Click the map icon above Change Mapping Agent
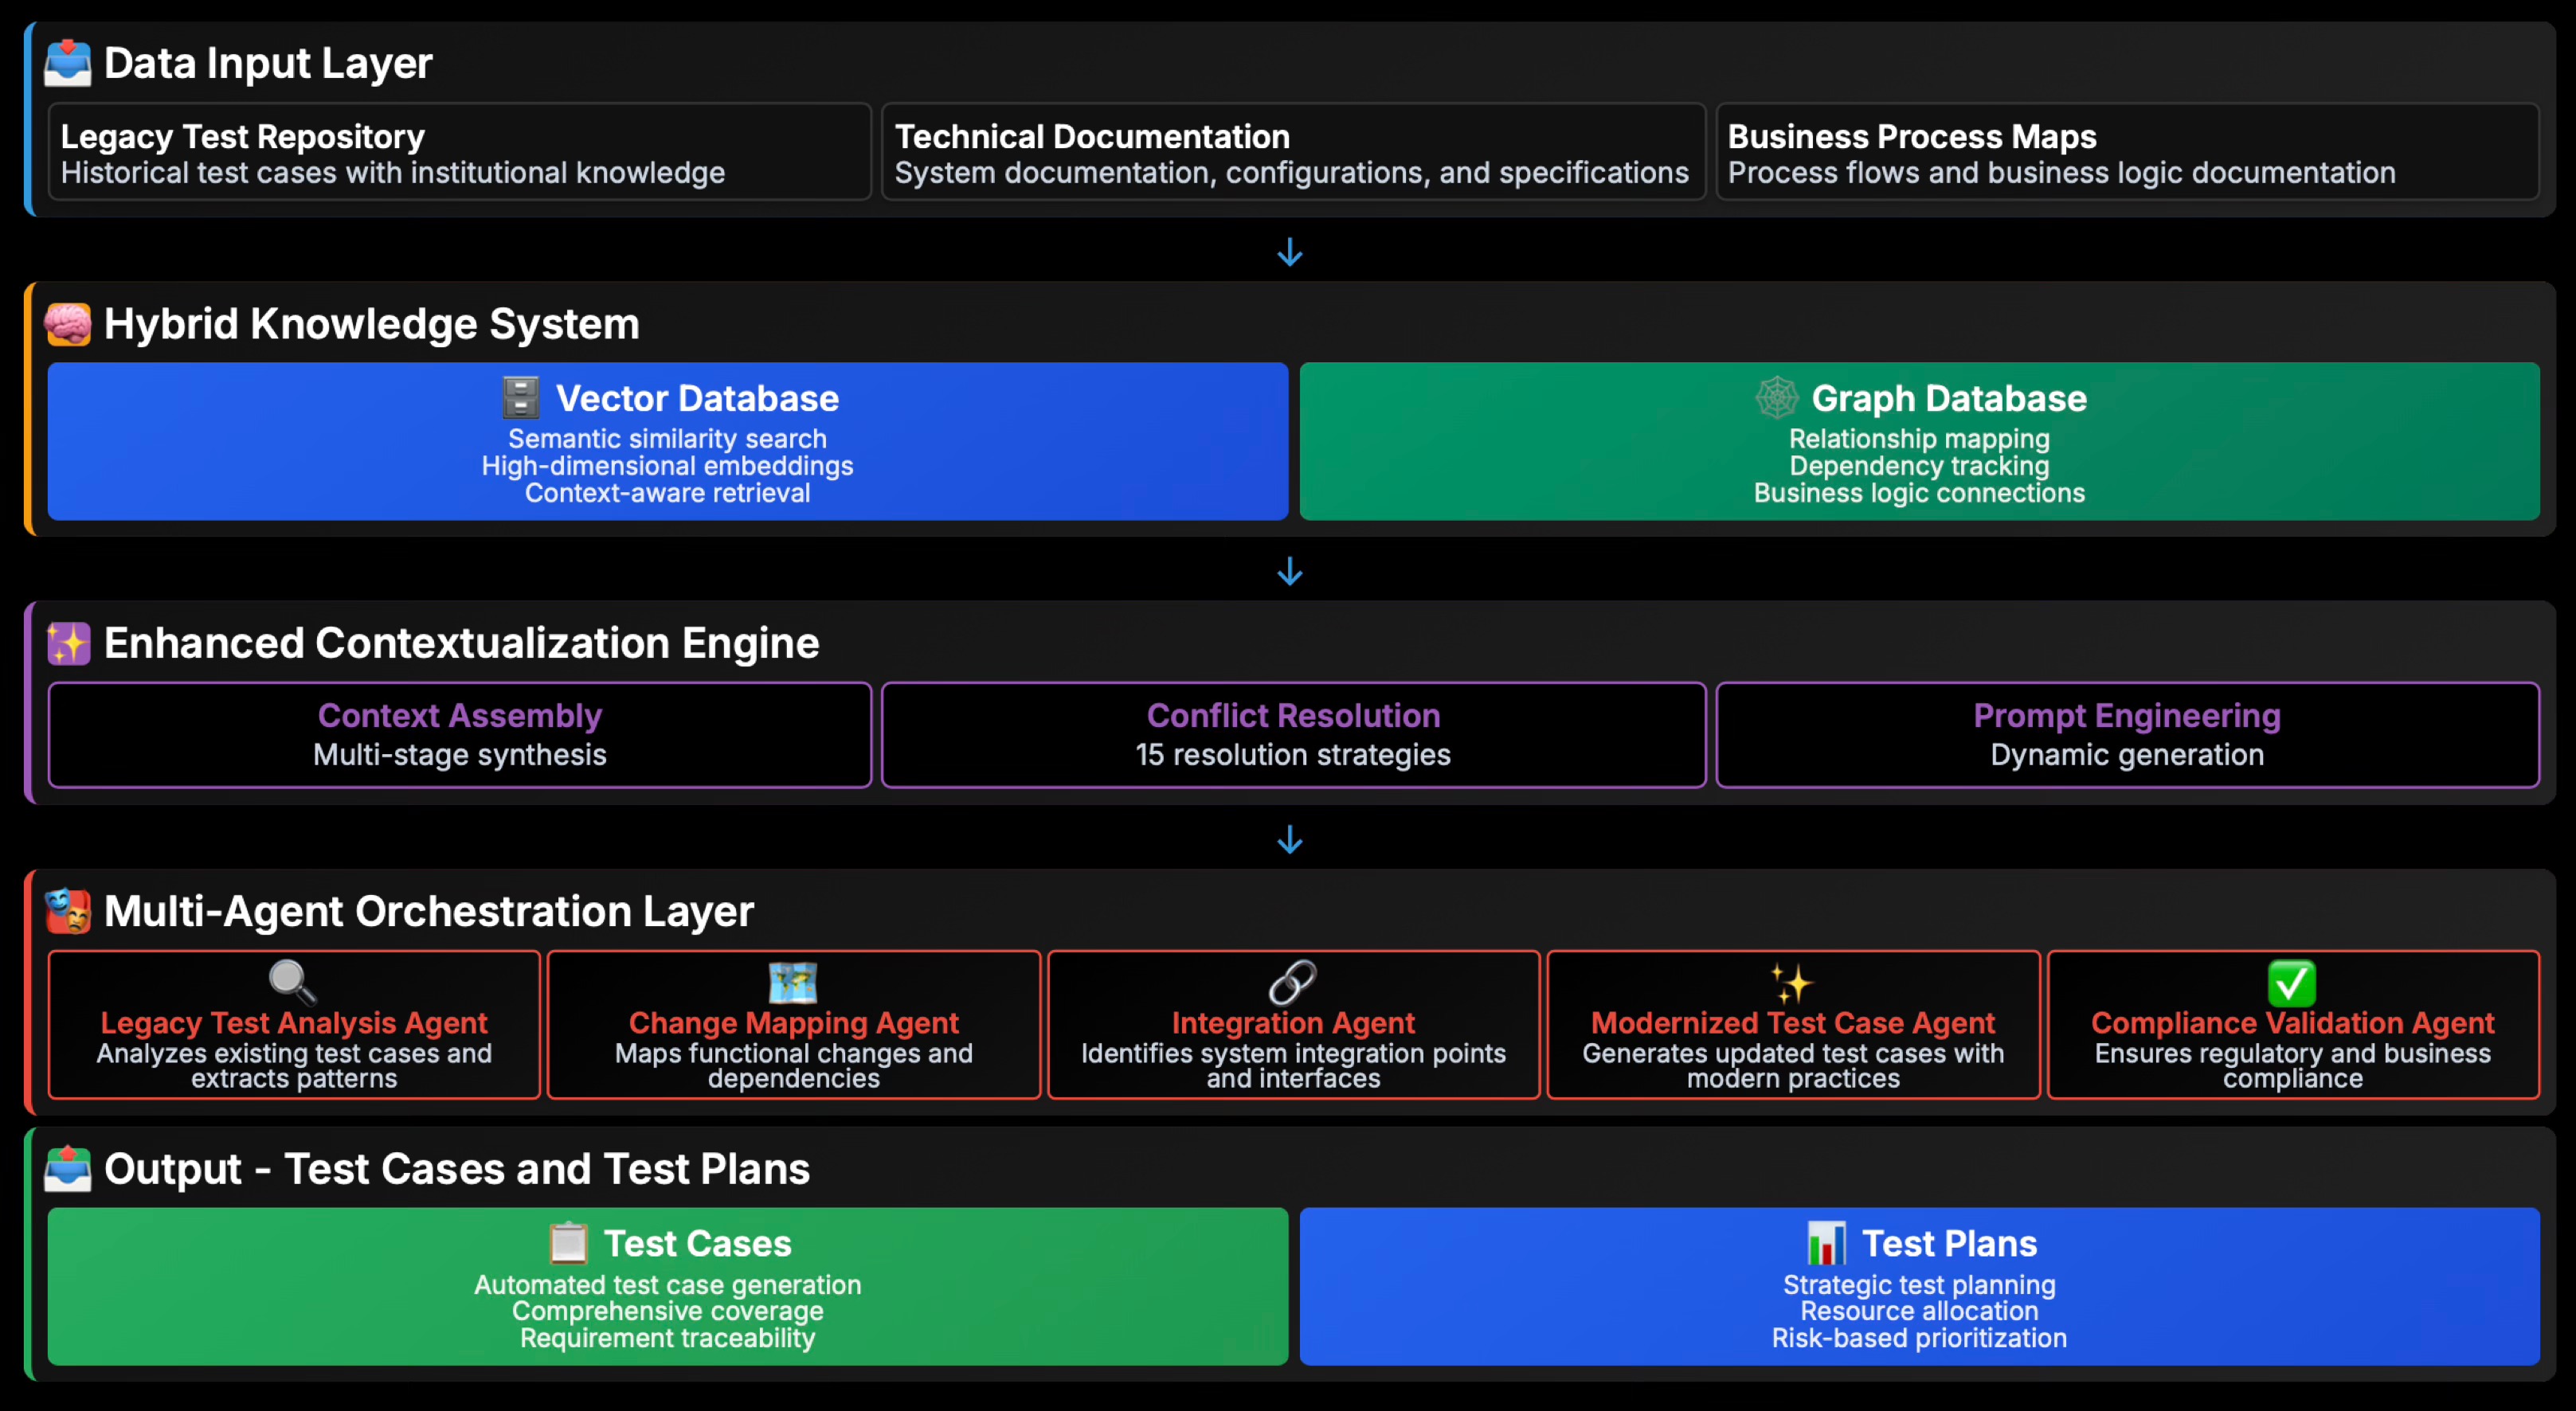 click(793, 982)
